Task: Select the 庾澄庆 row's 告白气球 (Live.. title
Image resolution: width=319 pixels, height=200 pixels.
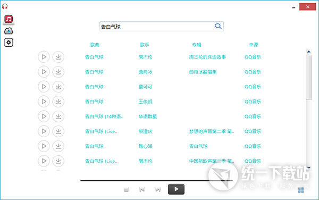Action: tap(101, 131)
